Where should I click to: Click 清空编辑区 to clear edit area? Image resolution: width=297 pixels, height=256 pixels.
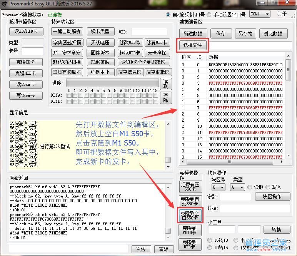tap(158, 72)
